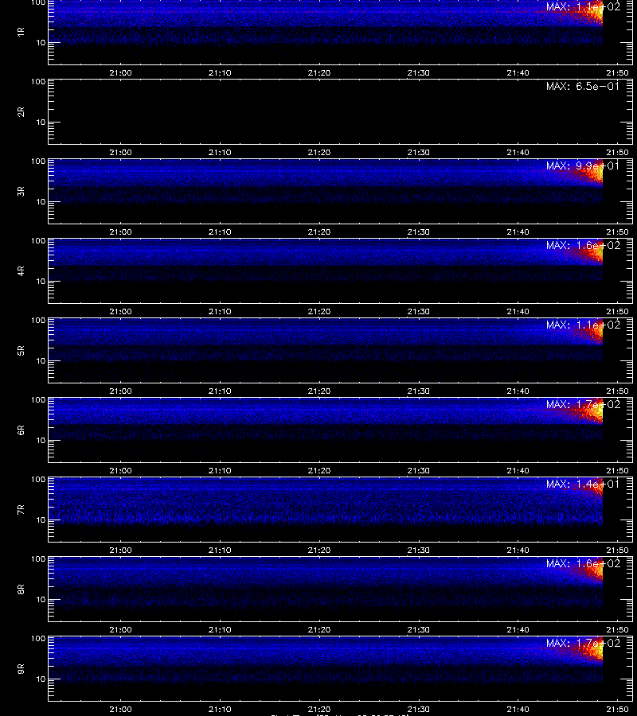Screen dimensions: 637x716
Task: Click the 5R panel axis label
Action: click(x=21, y=351)
